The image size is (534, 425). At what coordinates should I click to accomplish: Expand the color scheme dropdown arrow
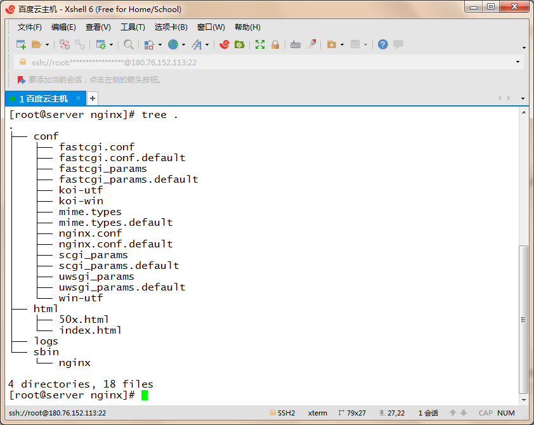[x=160, y=44]
